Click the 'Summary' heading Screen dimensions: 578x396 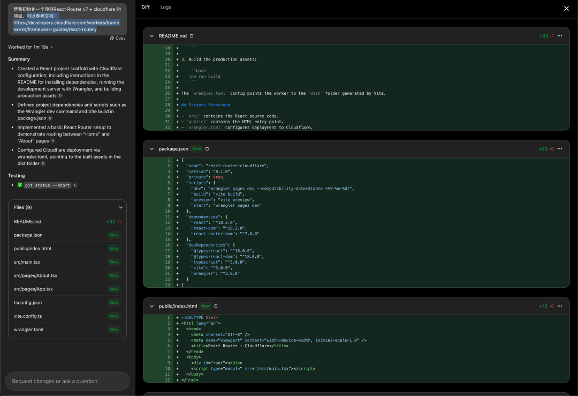19,59
